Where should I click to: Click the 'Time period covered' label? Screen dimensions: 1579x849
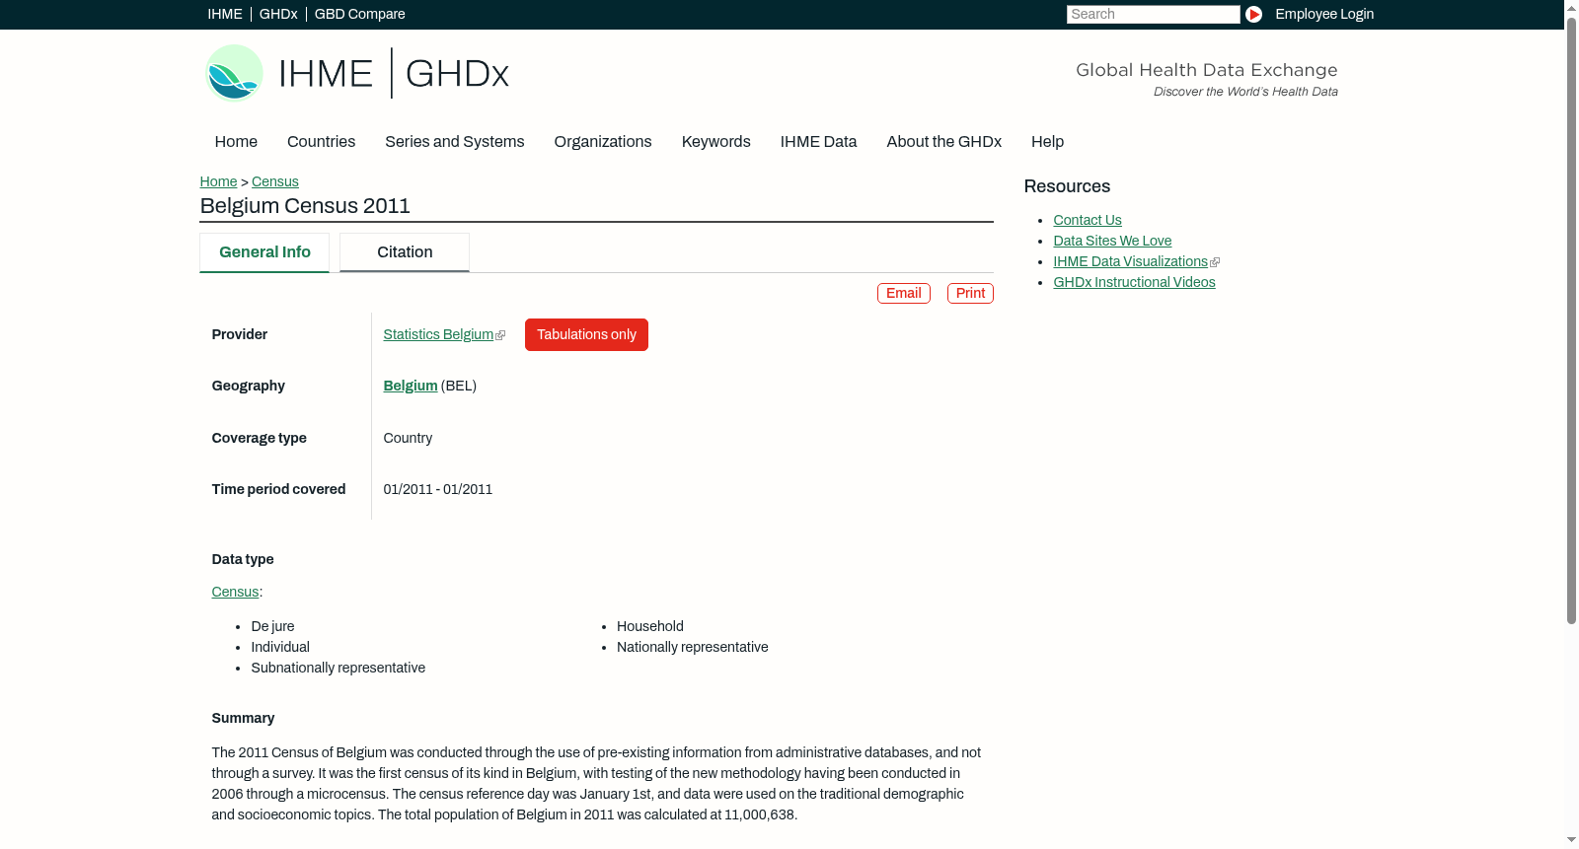click(x=278, y=489)
